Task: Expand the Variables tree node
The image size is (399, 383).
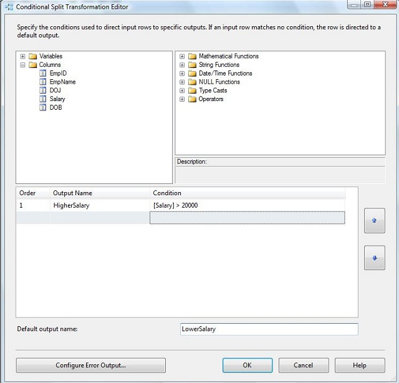Action: pyautogui.click(x=23, y=56)
